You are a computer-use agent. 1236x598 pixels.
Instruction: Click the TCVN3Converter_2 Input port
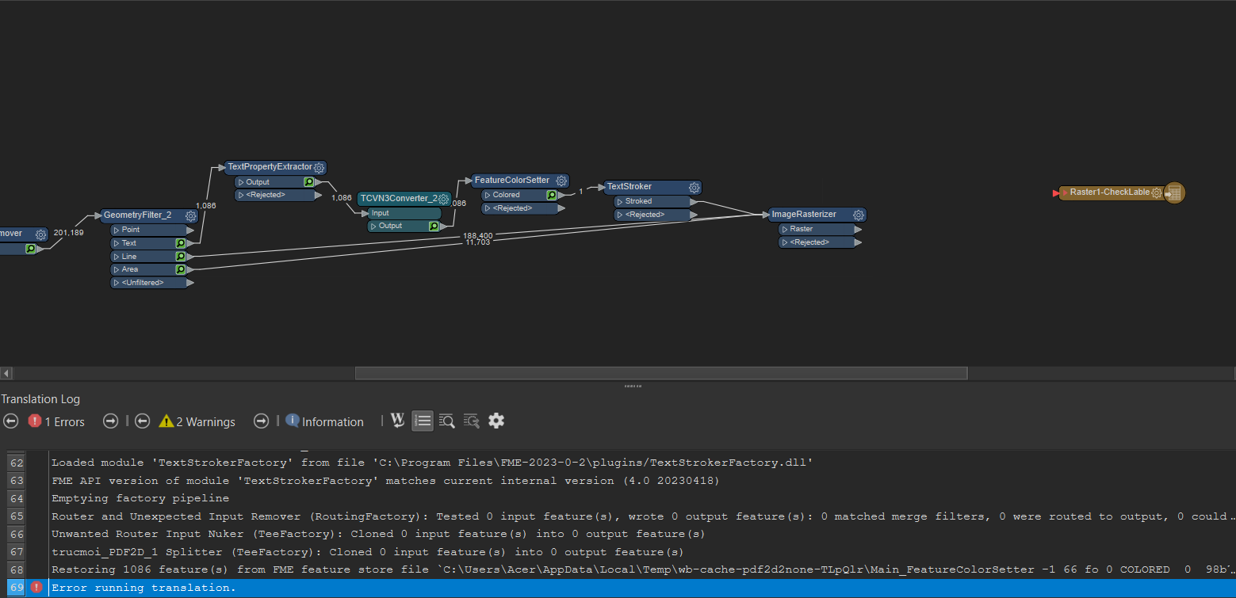pos(404,213)
